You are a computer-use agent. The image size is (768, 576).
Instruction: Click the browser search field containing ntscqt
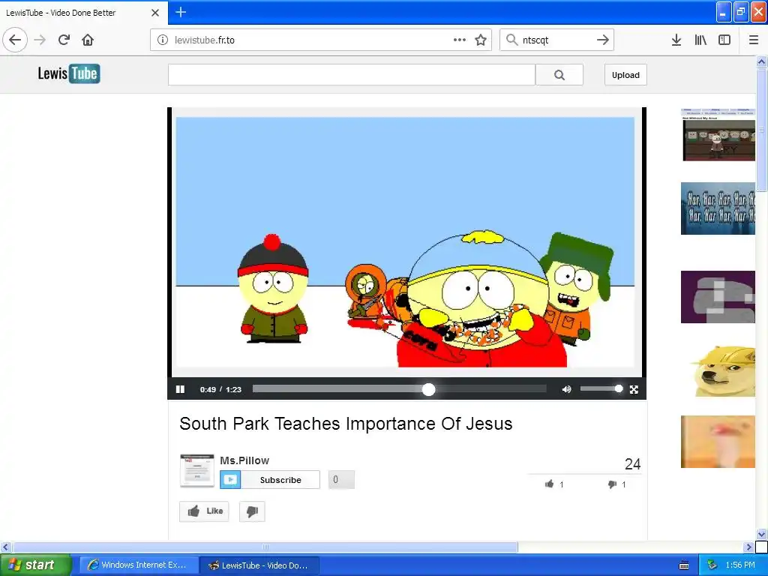pyautogui.click(x=557, y=40)
